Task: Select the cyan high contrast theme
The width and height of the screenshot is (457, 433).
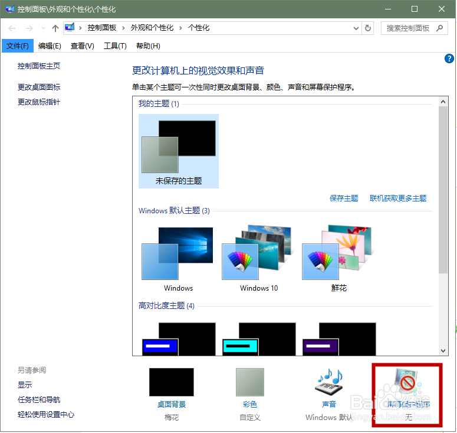Action: [259, 339]
